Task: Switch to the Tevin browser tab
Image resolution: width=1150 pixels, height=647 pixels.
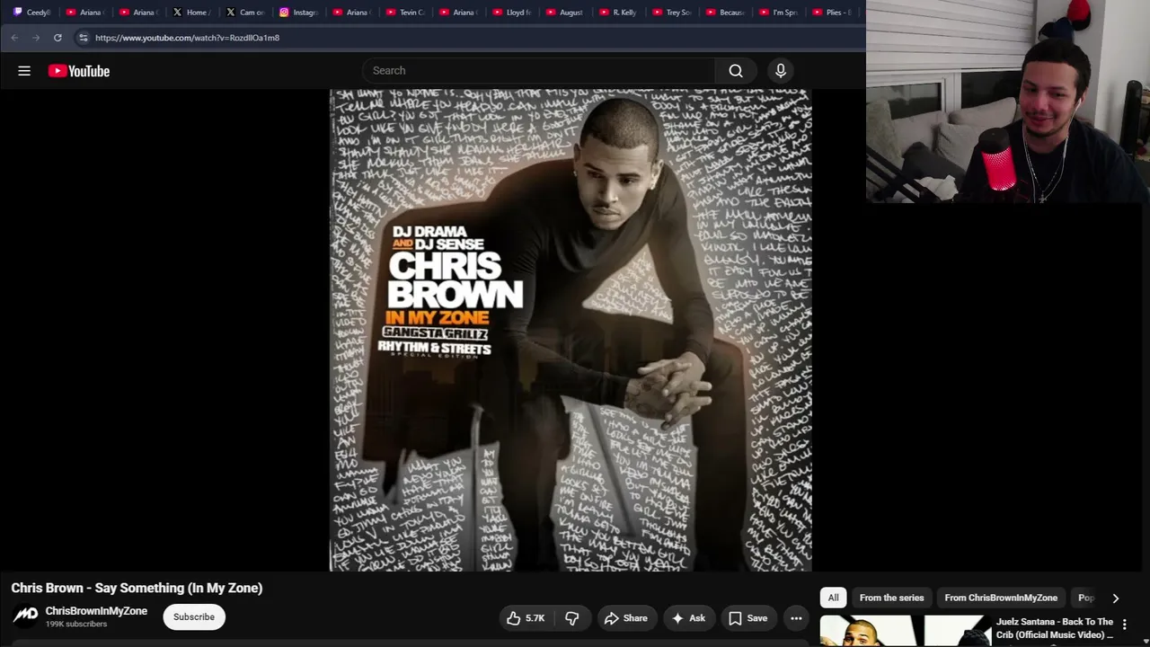Action: [405, 13]
